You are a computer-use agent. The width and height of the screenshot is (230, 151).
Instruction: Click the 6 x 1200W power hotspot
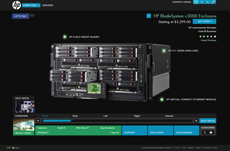164,51
